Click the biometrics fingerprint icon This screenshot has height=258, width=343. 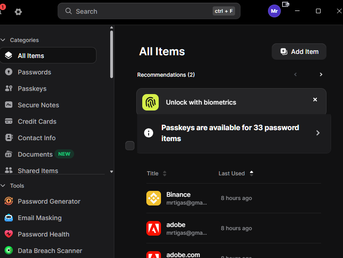[x=150, y=102]
